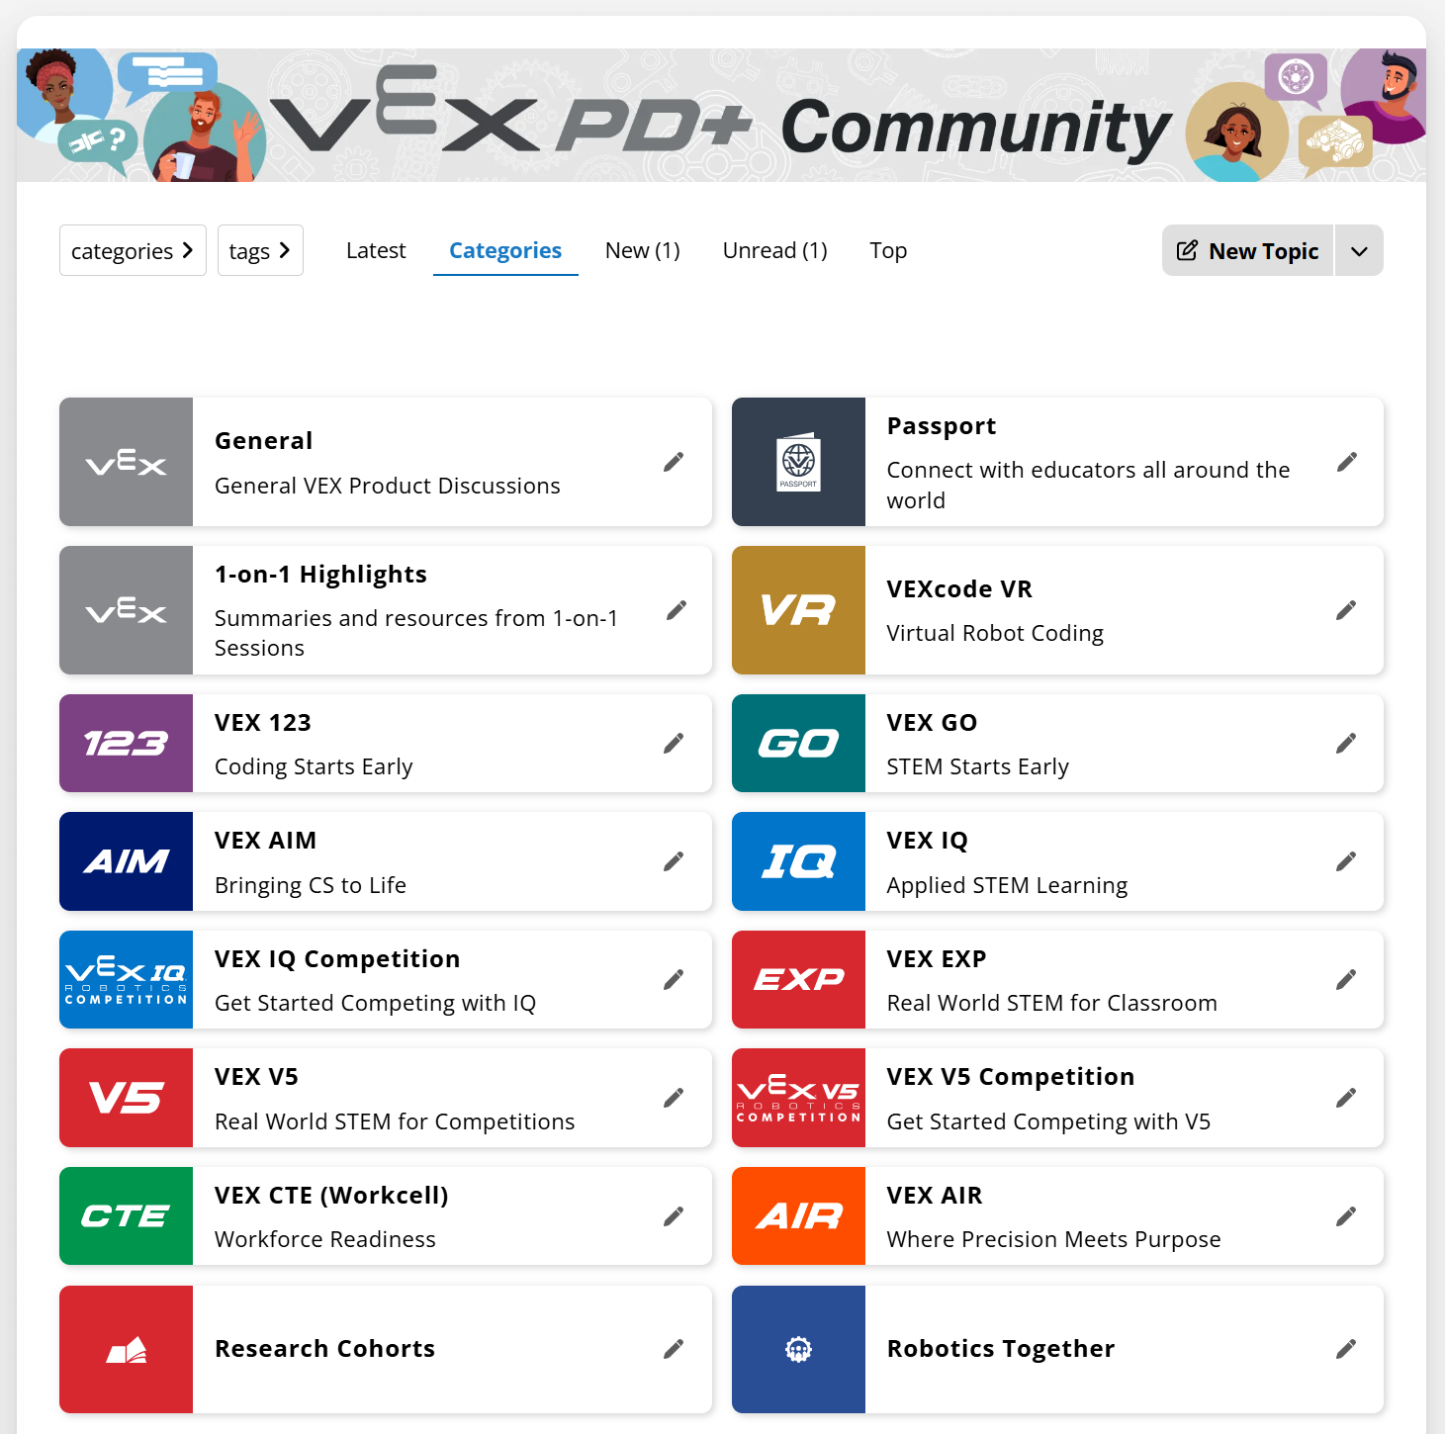This screenshot has width=1445, height=1434.
Task: Click pencil on VEX AIR card
Action: pos(1346,1216)
